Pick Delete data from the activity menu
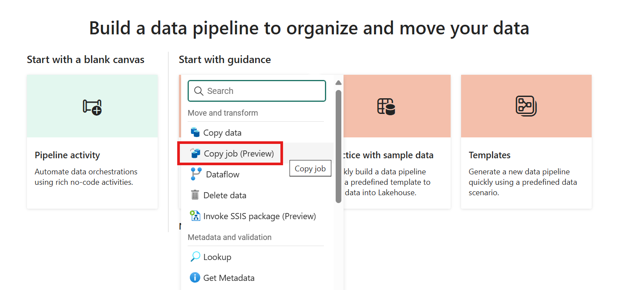 point(225,195)
